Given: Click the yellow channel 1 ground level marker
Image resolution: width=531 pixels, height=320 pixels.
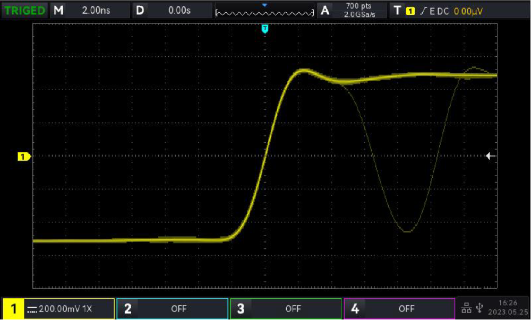Looking at the screenshot, I should [x=24, y=156].
